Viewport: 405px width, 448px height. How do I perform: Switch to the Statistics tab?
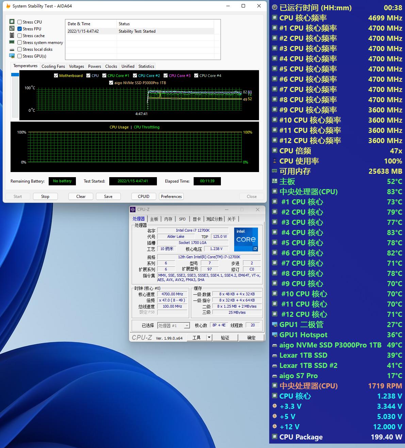(x=146, y=66)
